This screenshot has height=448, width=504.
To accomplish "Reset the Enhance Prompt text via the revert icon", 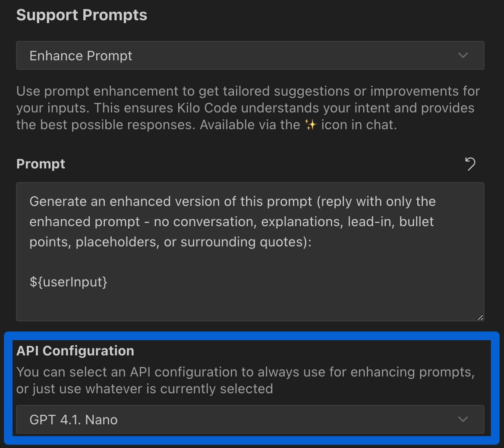I will point(470,164).
